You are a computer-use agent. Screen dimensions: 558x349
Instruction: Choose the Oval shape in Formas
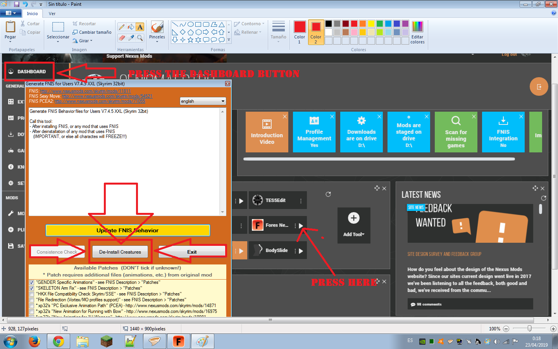pos(191,24)
